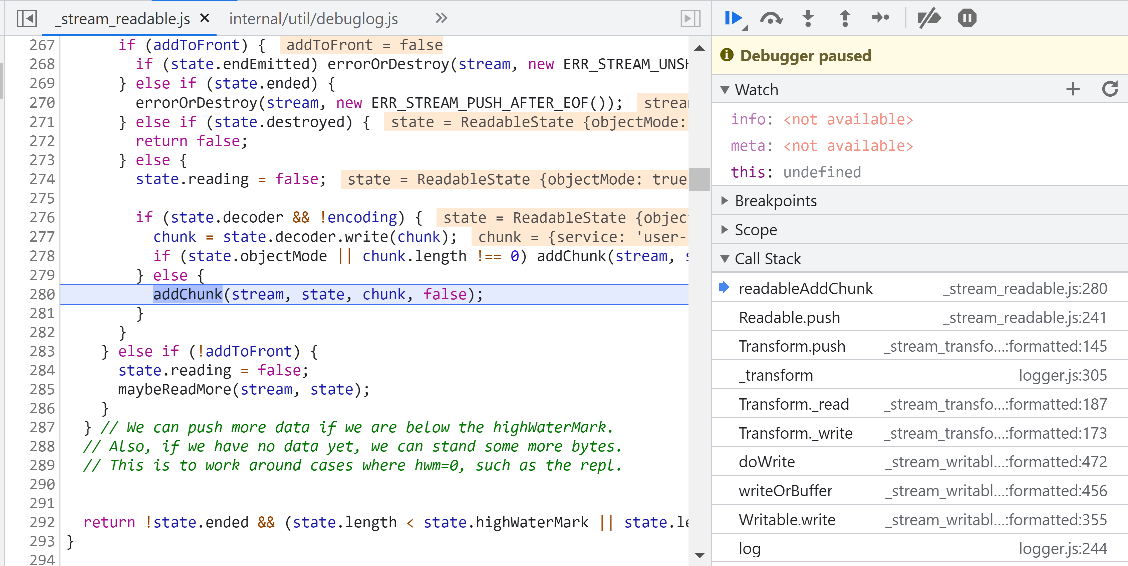Collapse the Watch section
Screen dimensions: 1128x566
click(x=725, y=90)
